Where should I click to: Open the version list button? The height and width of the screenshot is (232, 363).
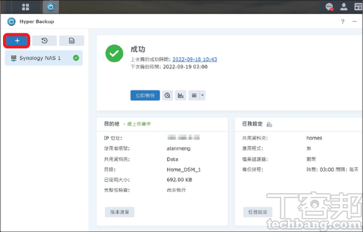[x=120, y=212]
